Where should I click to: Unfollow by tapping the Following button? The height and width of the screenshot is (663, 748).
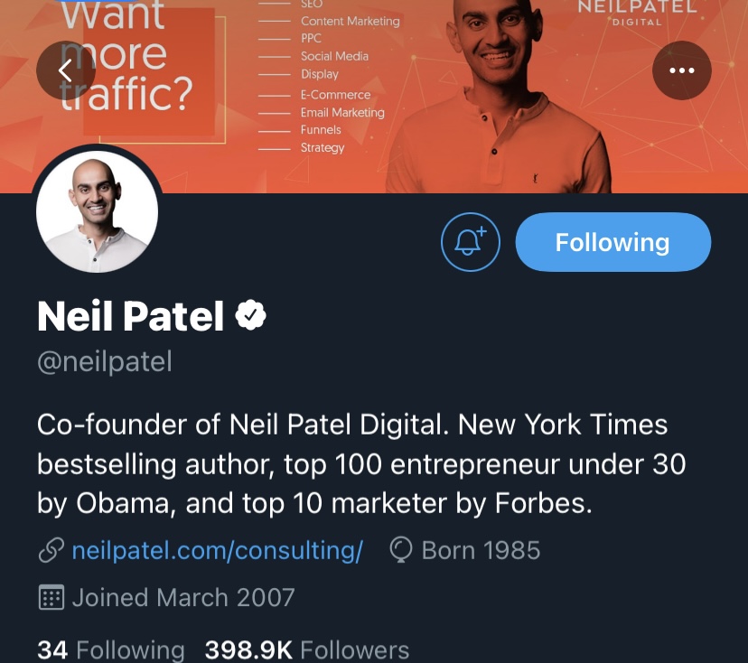[x=612, y=242]
